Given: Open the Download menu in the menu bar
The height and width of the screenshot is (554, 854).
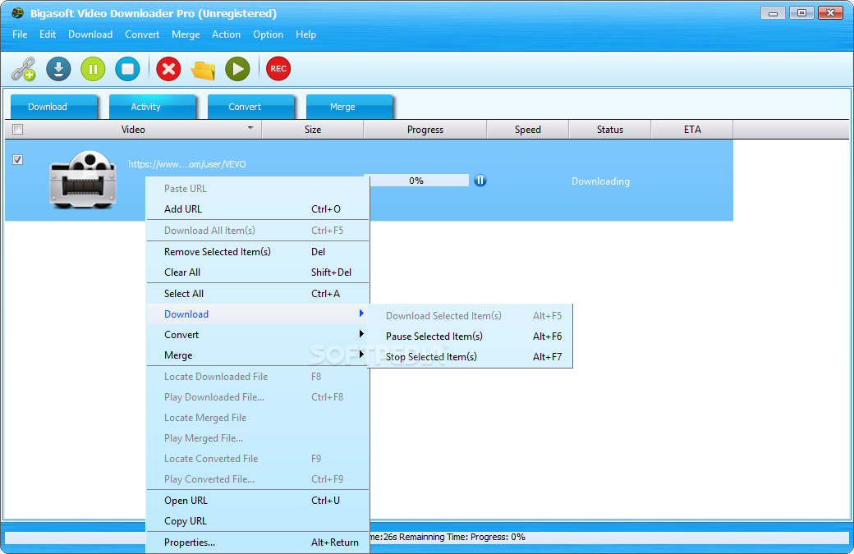Looking at the screenshot, I should pos(90,34).
